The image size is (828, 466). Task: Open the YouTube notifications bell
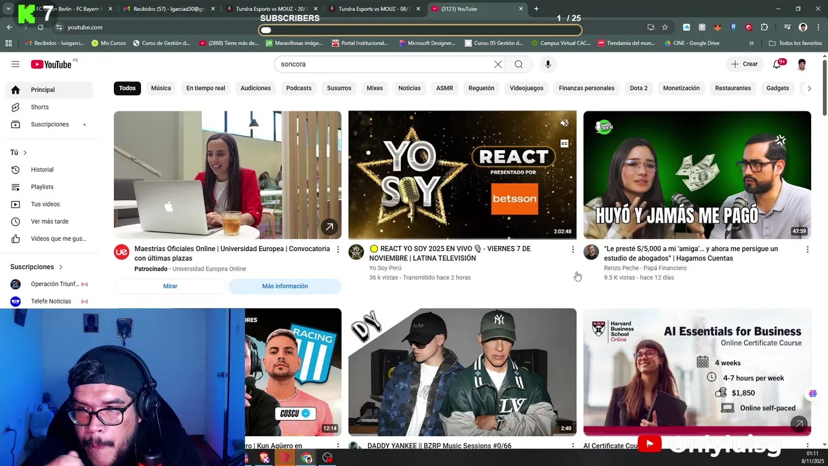tap(777, 64)
